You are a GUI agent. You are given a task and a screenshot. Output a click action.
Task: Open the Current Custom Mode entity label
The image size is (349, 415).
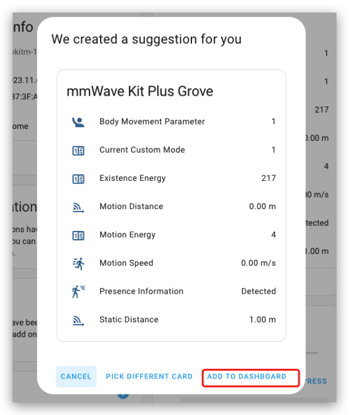pos(142,150)
